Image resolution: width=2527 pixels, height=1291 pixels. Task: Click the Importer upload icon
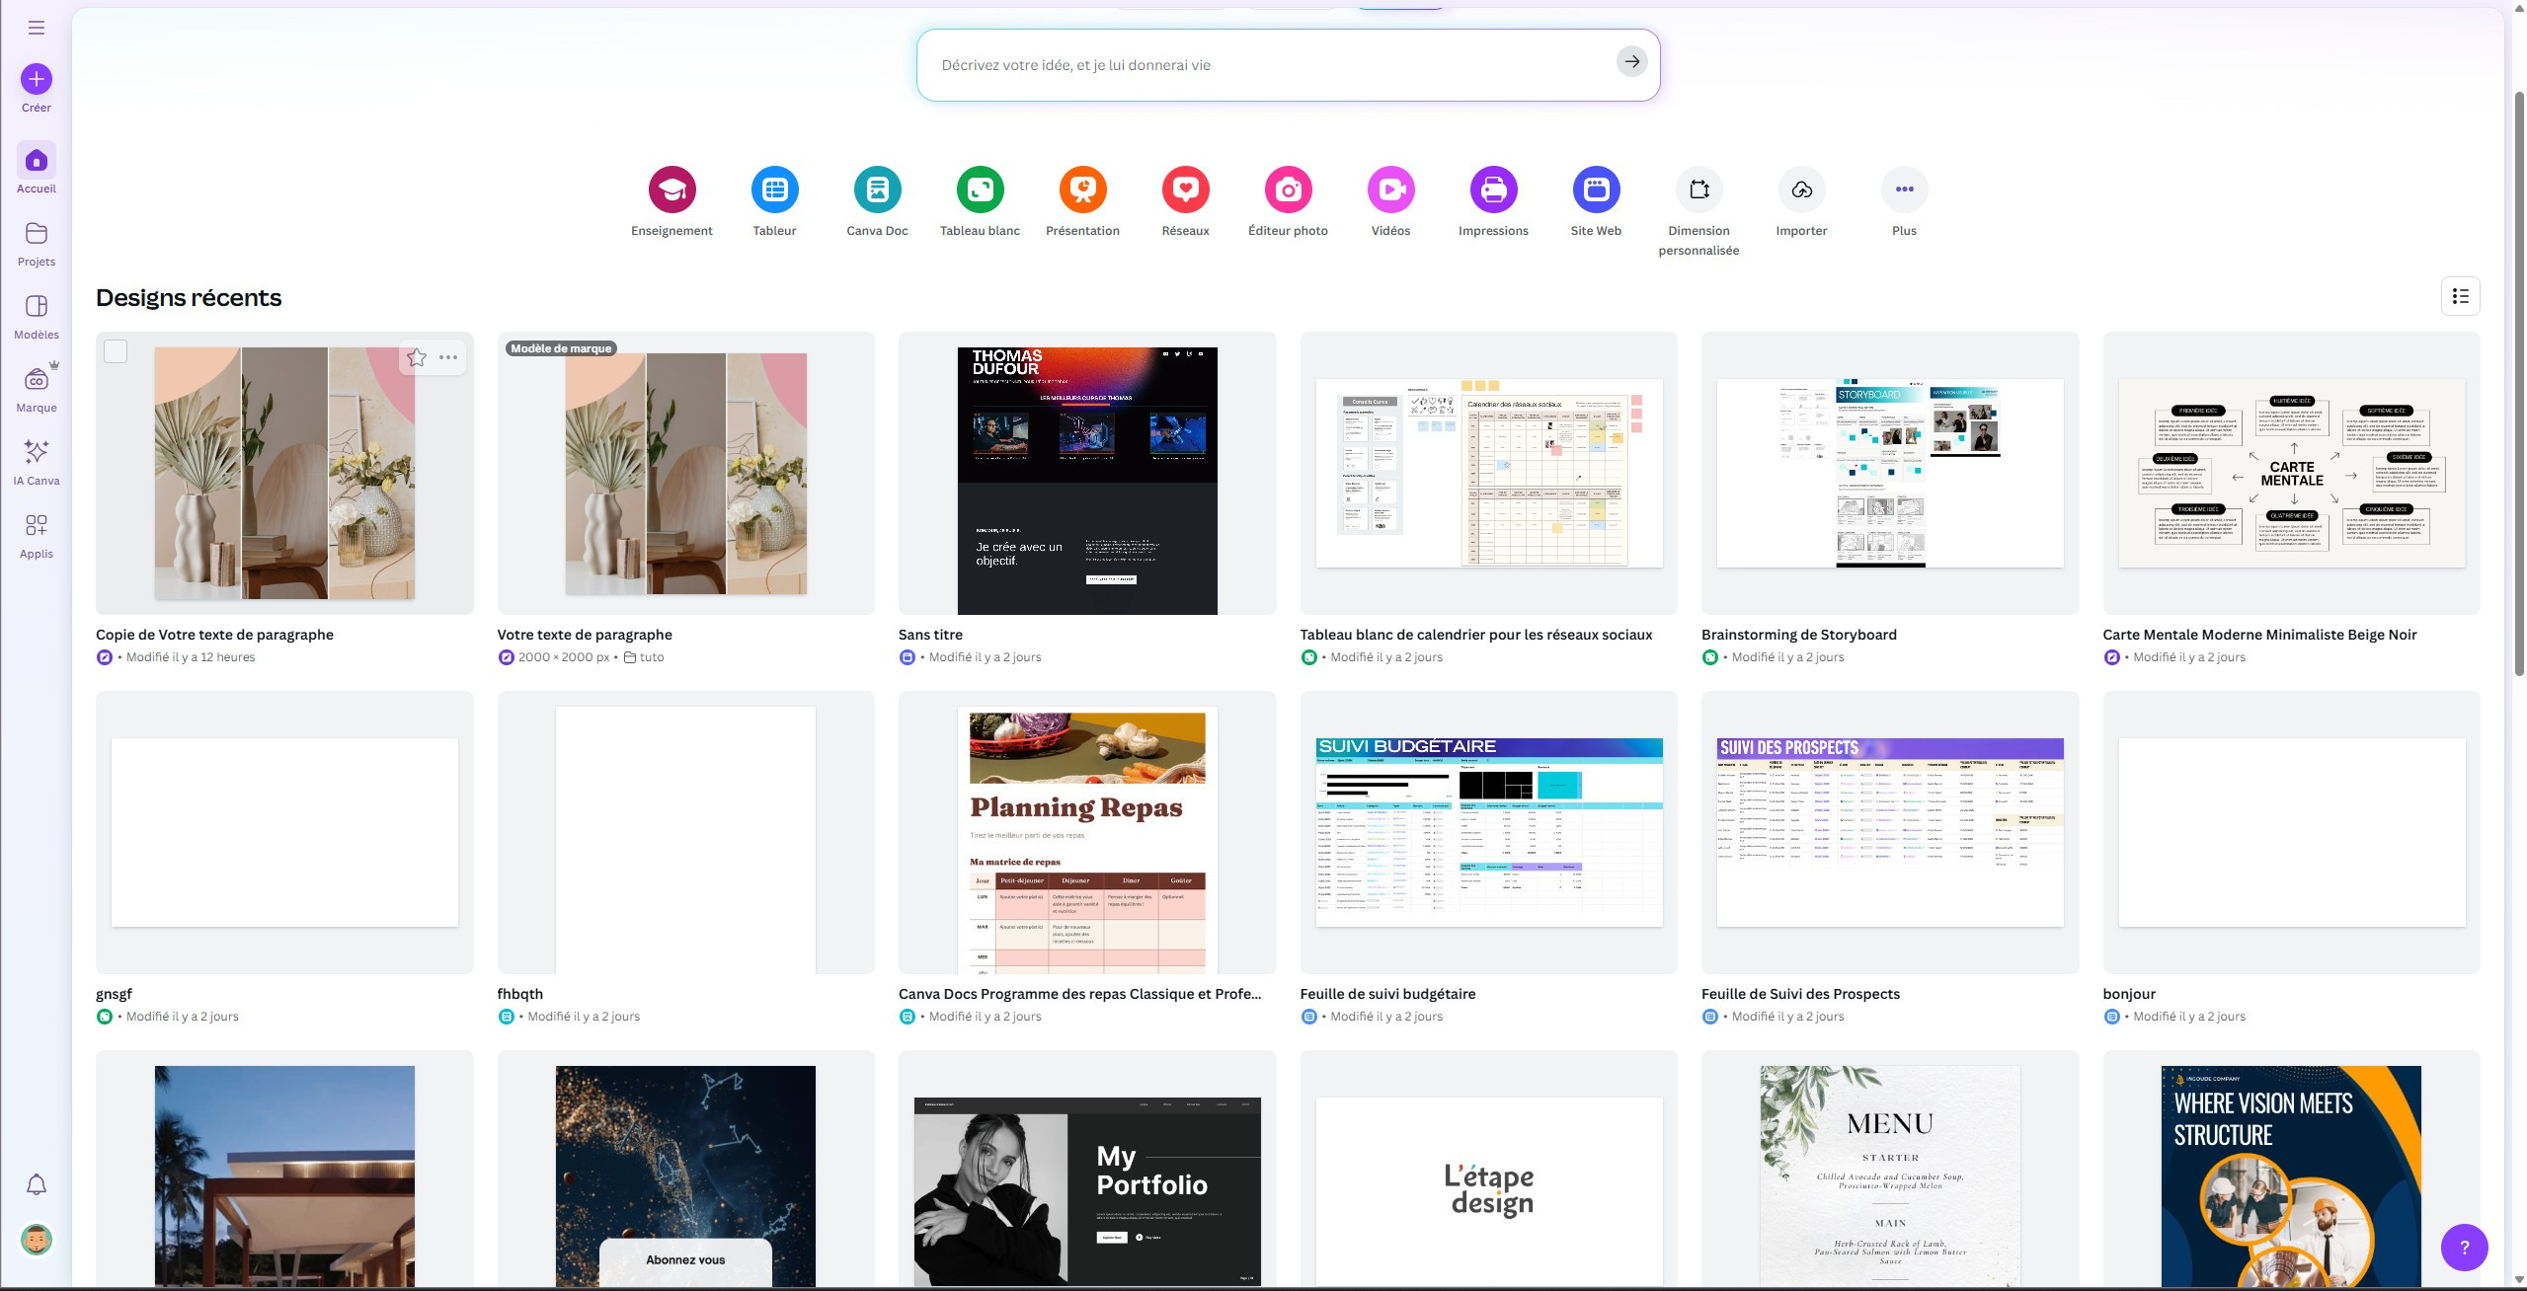pos(1801,190)
